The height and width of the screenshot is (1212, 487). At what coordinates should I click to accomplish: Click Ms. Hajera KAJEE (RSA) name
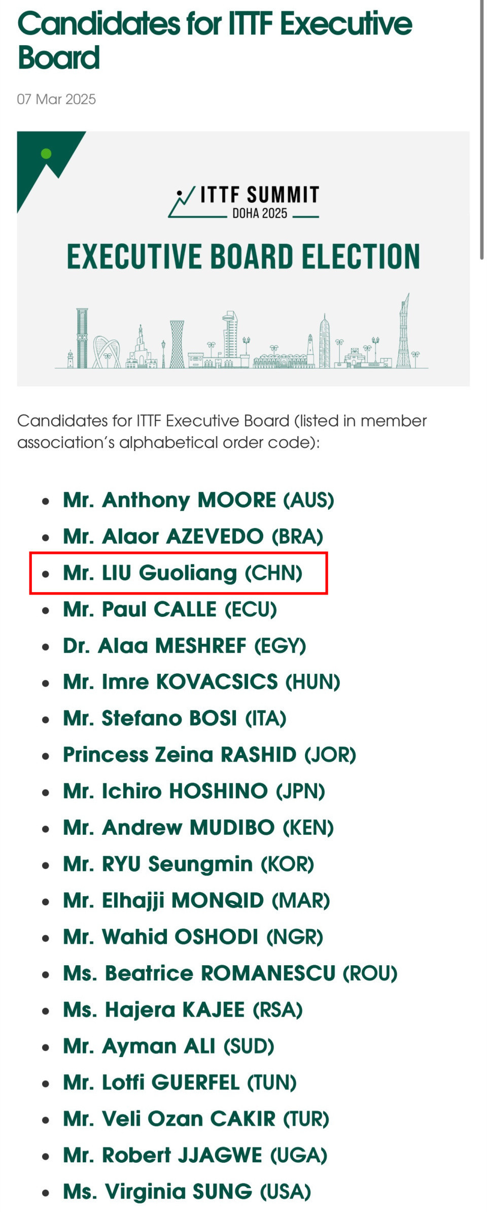point(183,1010)
